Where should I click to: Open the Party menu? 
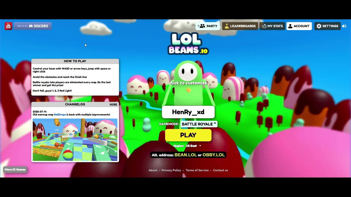coord(207,26)
